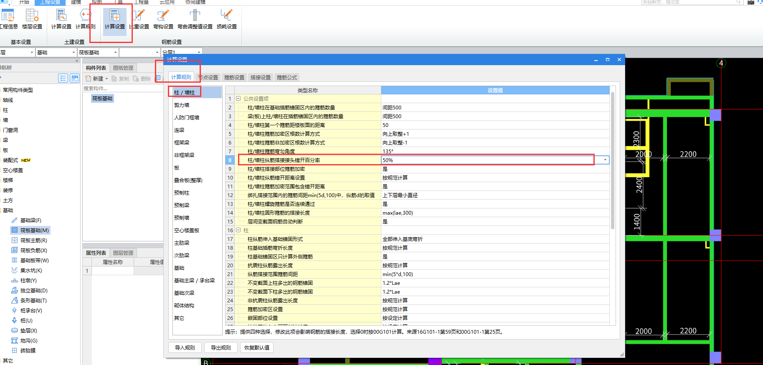Collapse the 柱 group at row 16
Image resolution: width=763 pixels, height=365 pixels.
[238, 230]
